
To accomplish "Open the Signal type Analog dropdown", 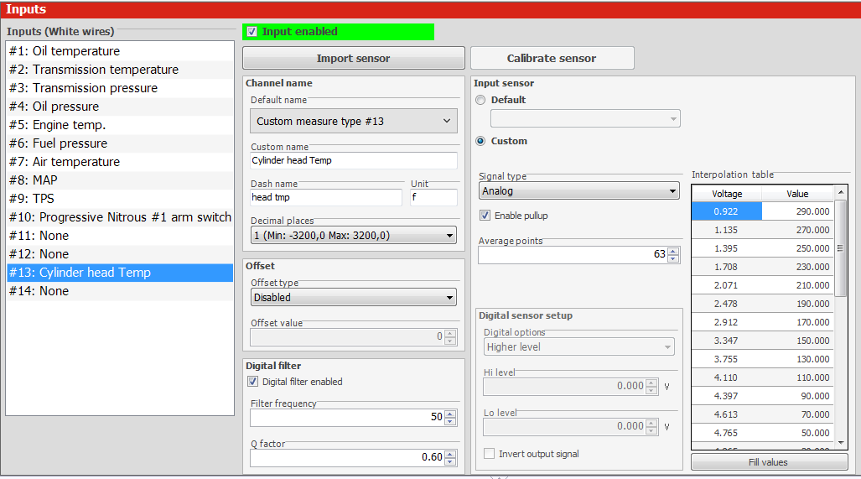I will pyautogui.click(x=579, y=191).
